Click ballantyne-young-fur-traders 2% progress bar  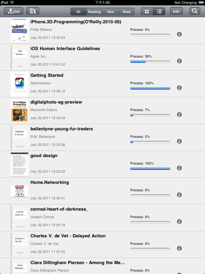click(x=150, y=142)
